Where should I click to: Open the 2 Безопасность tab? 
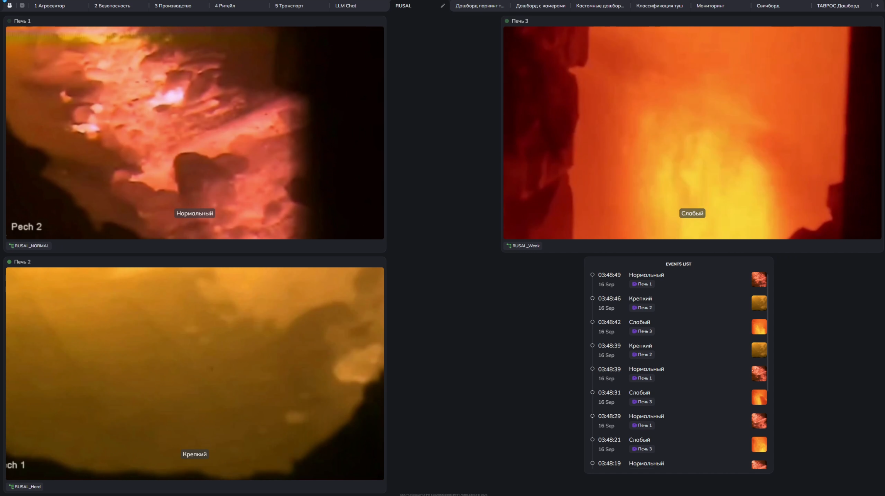tap(112, 6)
